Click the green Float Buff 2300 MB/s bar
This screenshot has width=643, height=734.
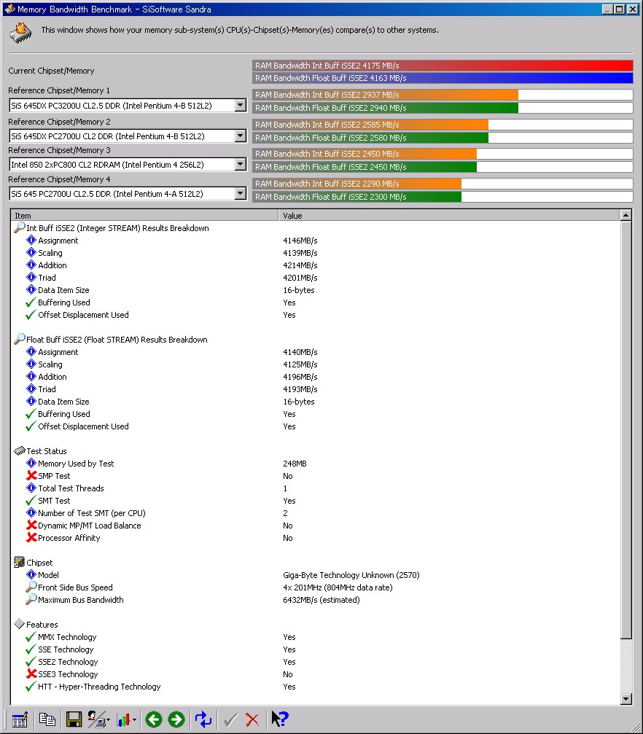357,197
